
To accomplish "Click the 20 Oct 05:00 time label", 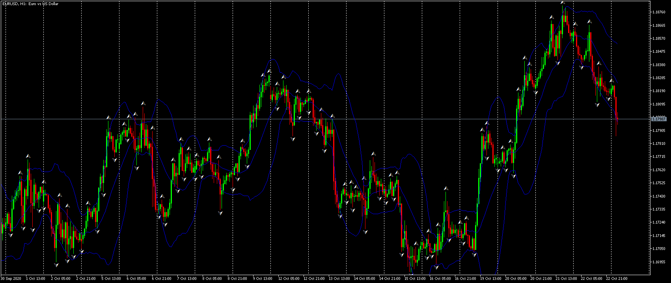I will (516, 279).
